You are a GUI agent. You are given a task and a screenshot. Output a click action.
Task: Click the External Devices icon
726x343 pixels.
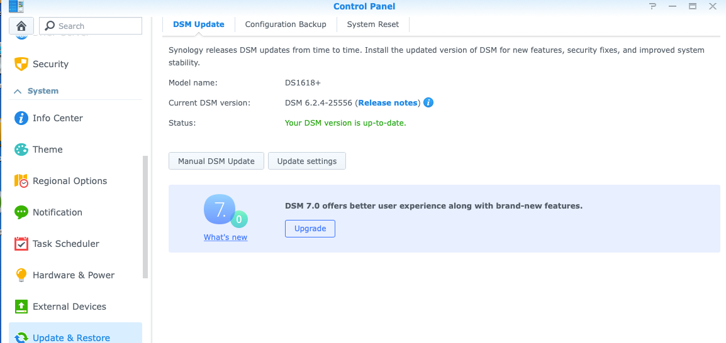[21, 307]
